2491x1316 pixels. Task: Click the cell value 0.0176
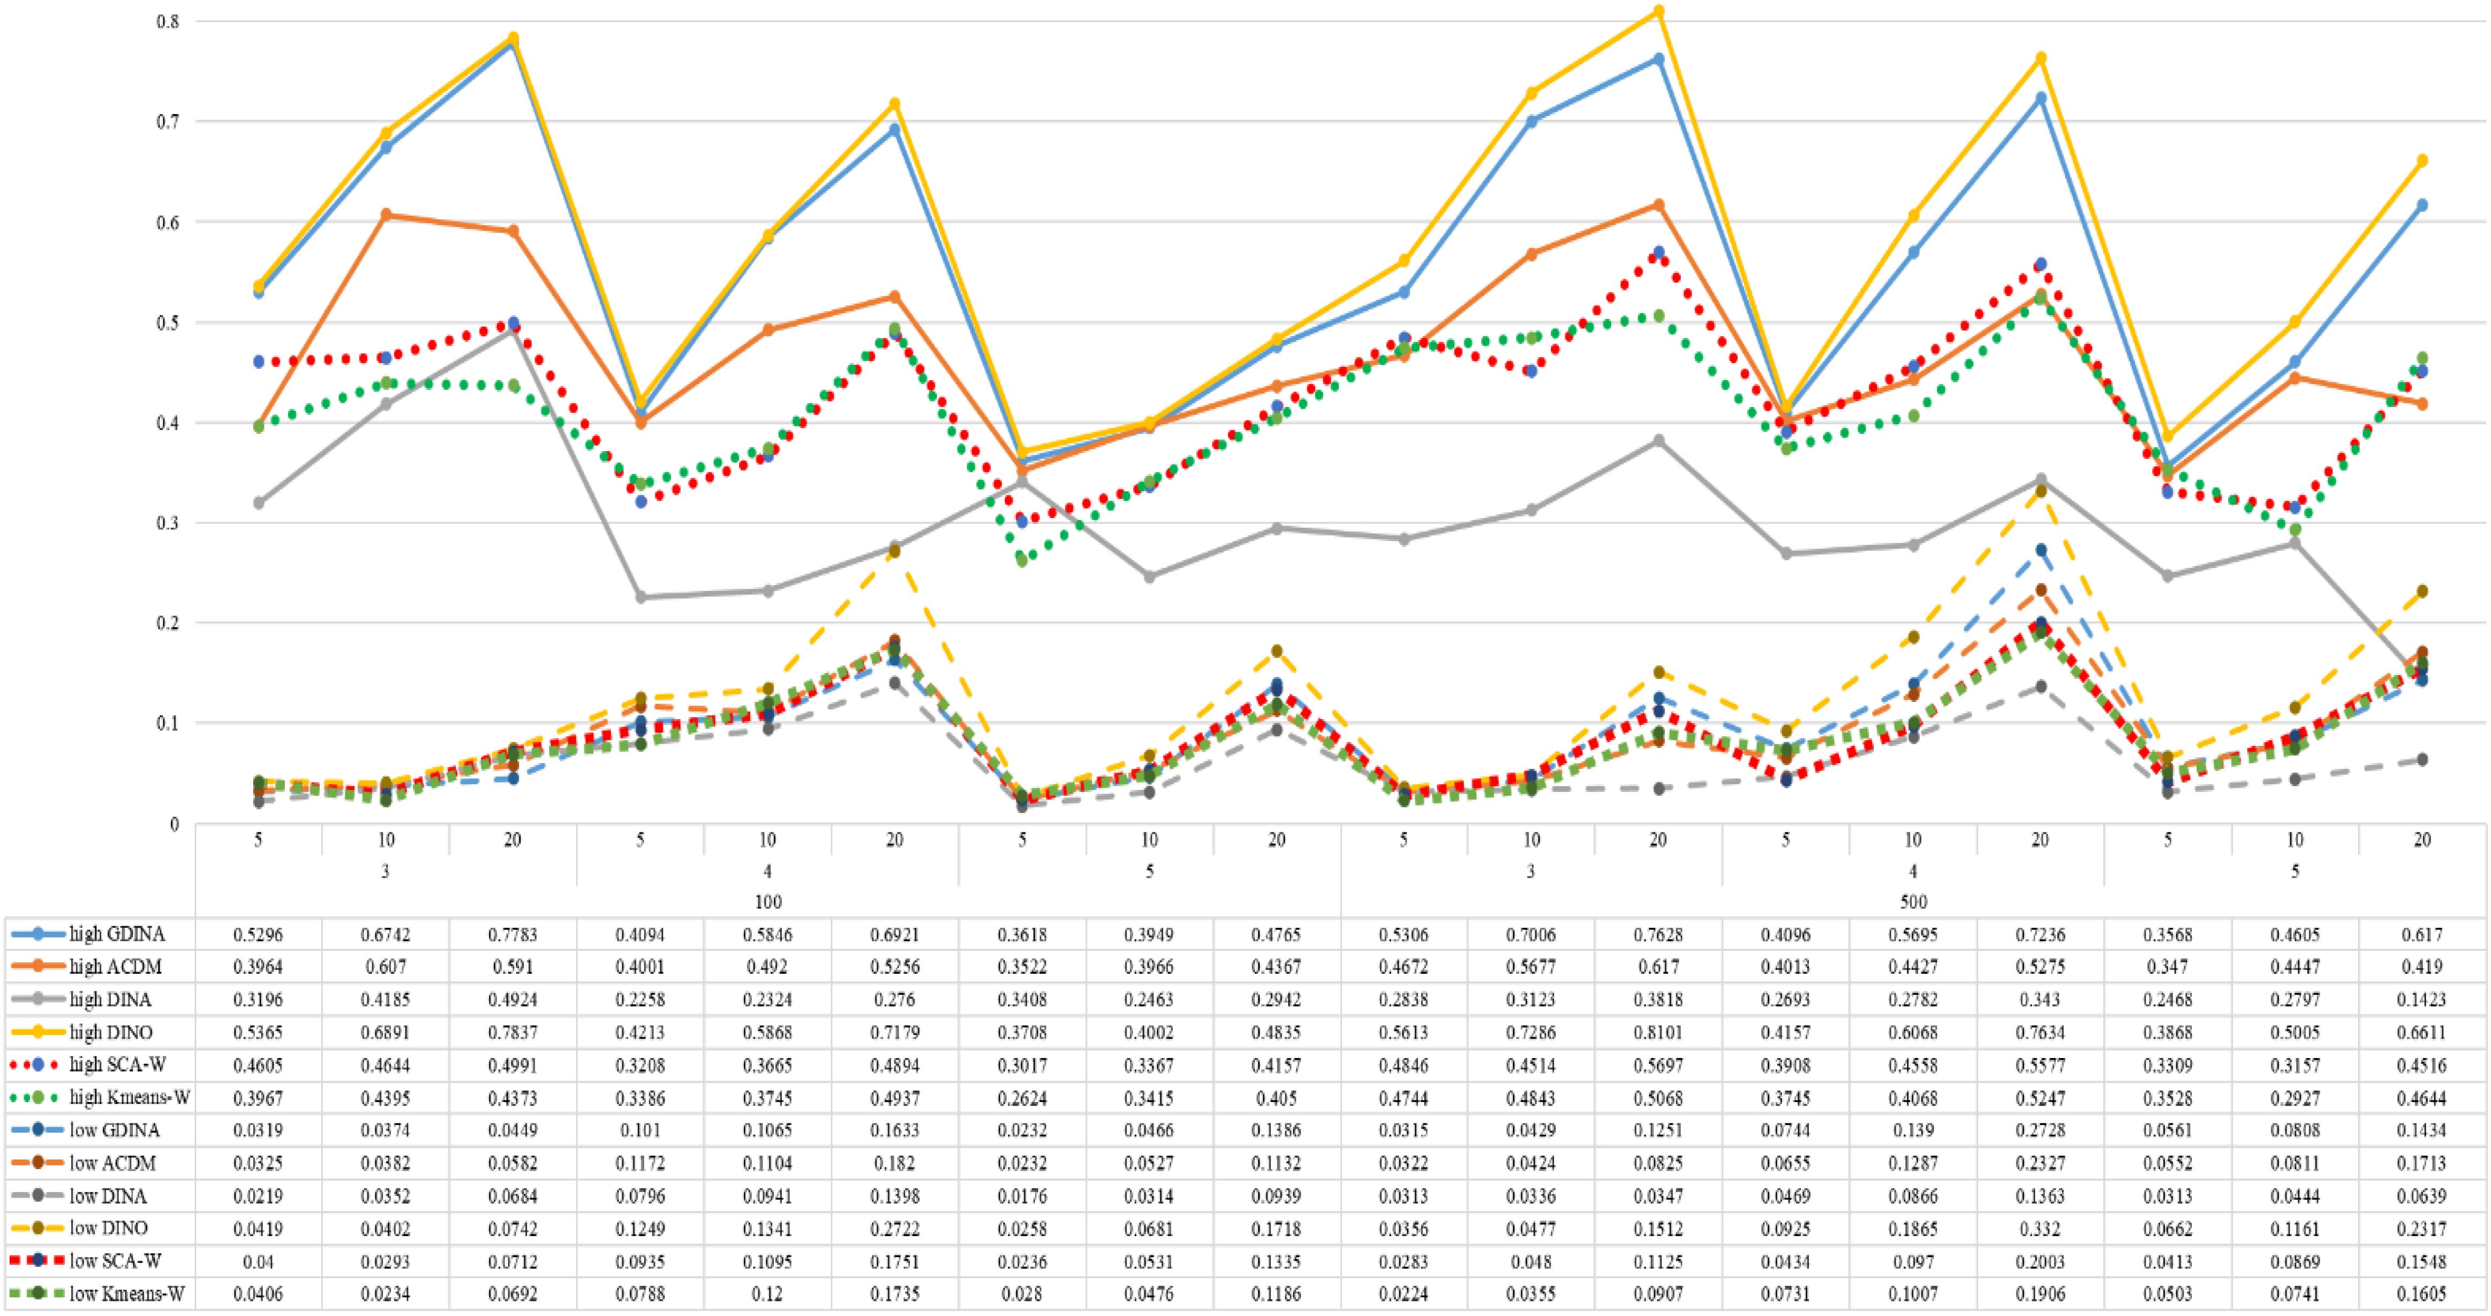(x=1022, y=1196)
